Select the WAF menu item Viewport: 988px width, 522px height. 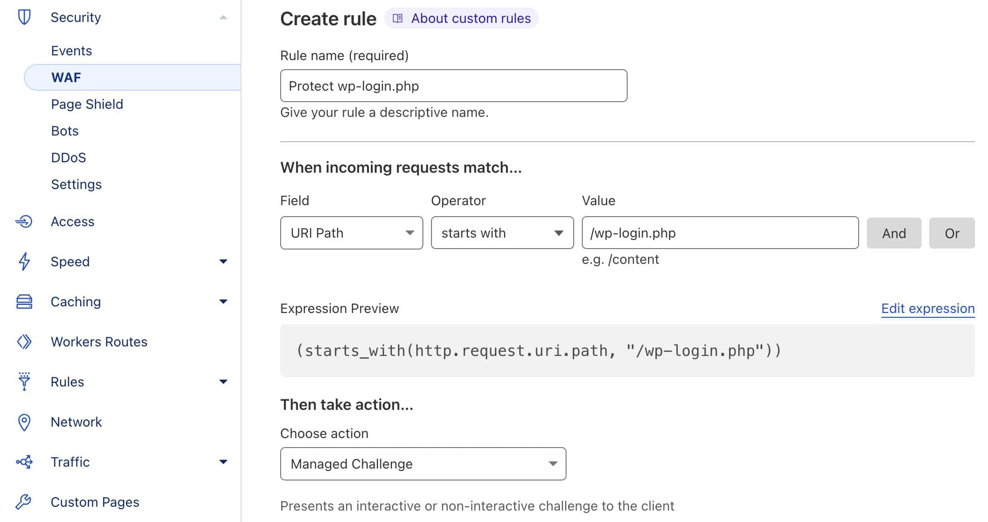point(133,77)
